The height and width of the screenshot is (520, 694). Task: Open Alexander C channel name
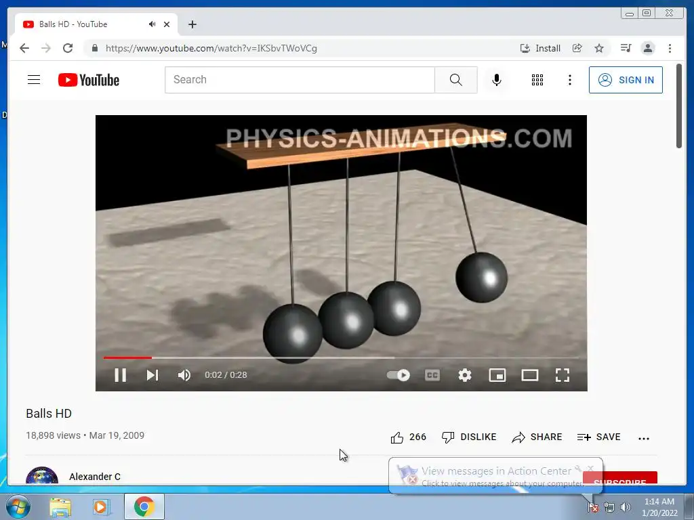tap(95, 476)
